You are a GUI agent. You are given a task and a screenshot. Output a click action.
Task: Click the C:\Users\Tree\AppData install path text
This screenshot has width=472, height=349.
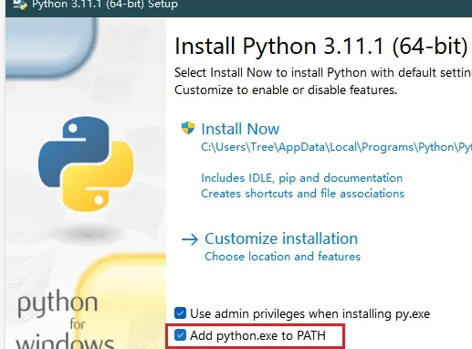click(x=336, y=147)
